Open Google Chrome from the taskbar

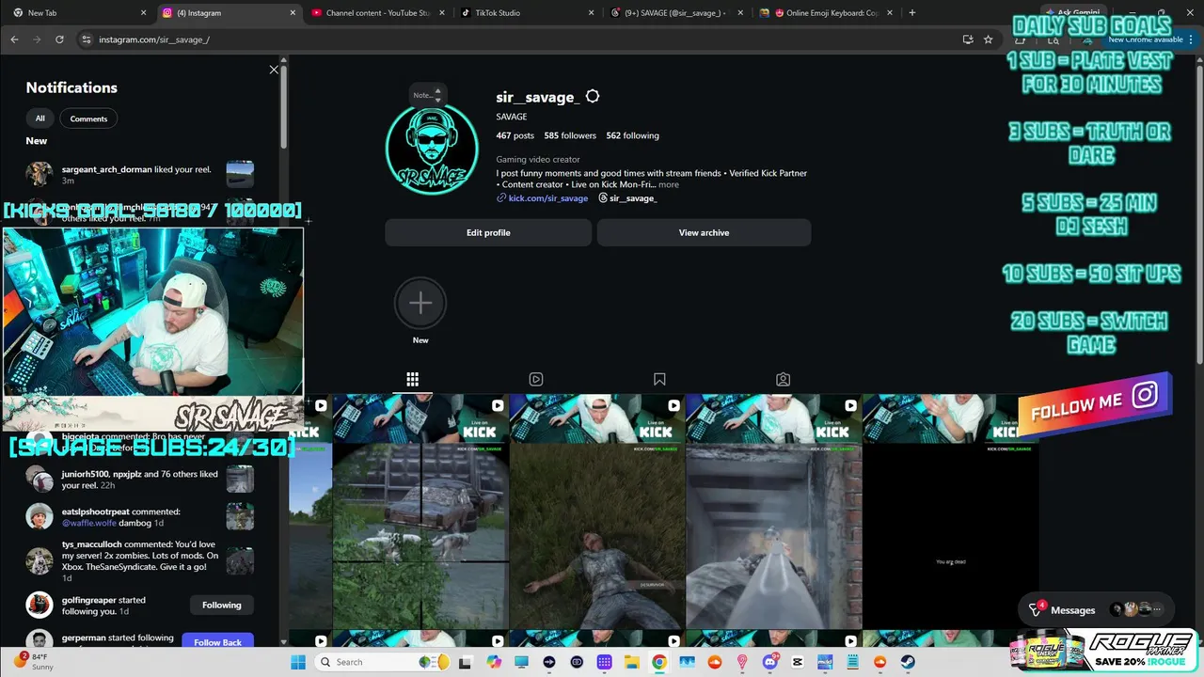click(x=659, y=662)
